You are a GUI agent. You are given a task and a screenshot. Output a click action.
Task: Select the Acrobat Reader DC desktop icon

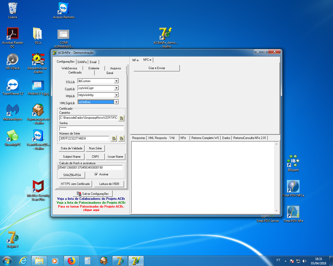click(12, 38)
